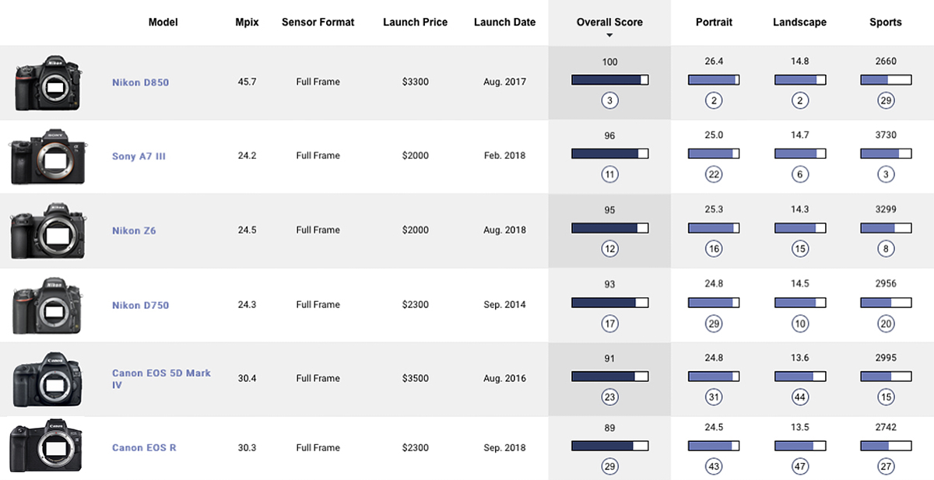Viewport: 934px width, 480px height.
Task: Sort by Sports column header
Action: [x=886, y=23]
